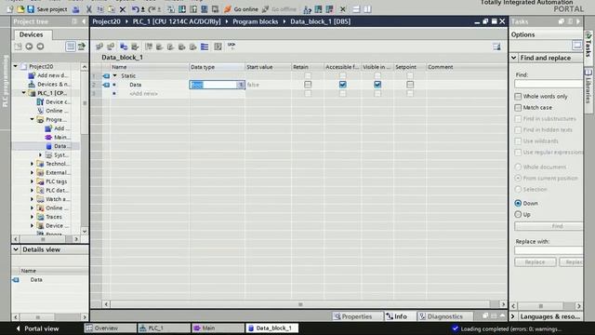Expand the System blocks folder
The width and height of the screenshot is (595, 335).
click(x=41, y=155)
